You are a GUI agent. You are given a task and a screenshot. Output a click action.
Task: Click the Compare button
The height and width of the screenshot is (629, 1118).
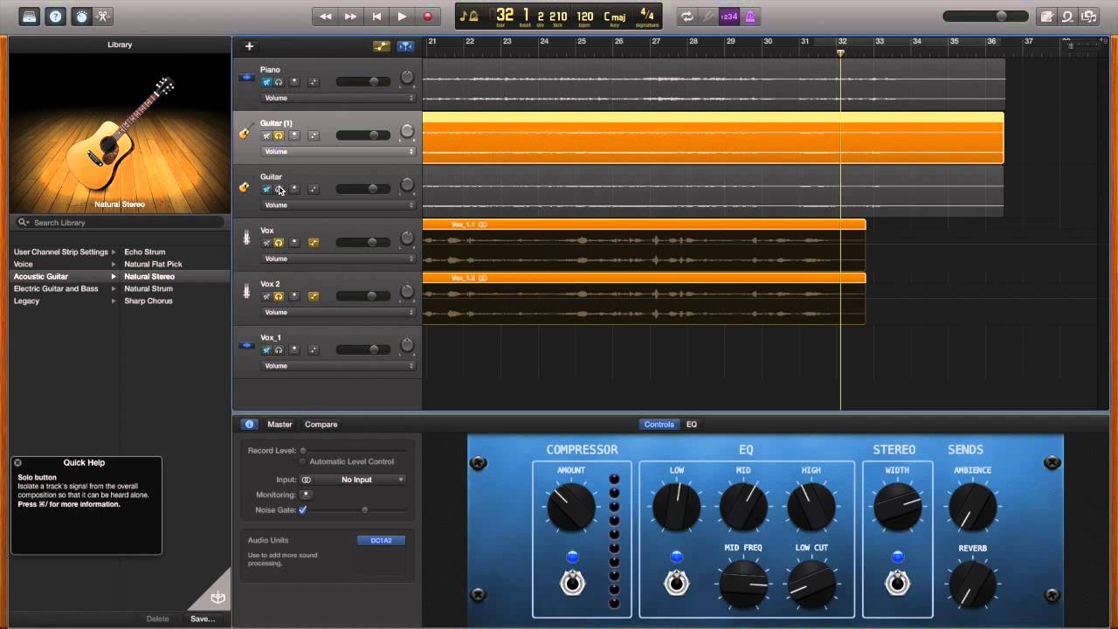[x=321, y=425]
